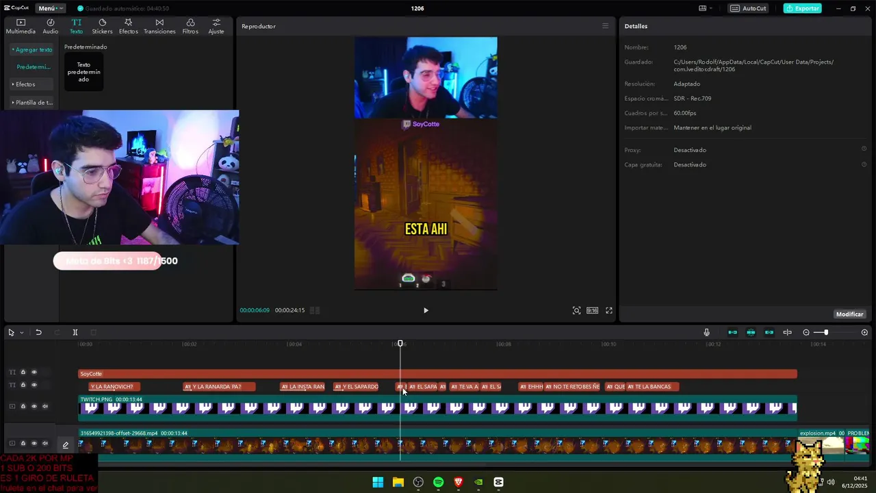Screen dimensions: 876x493
Task: Hide the SoyCotte text track
Action: click(x=34, y=372)
